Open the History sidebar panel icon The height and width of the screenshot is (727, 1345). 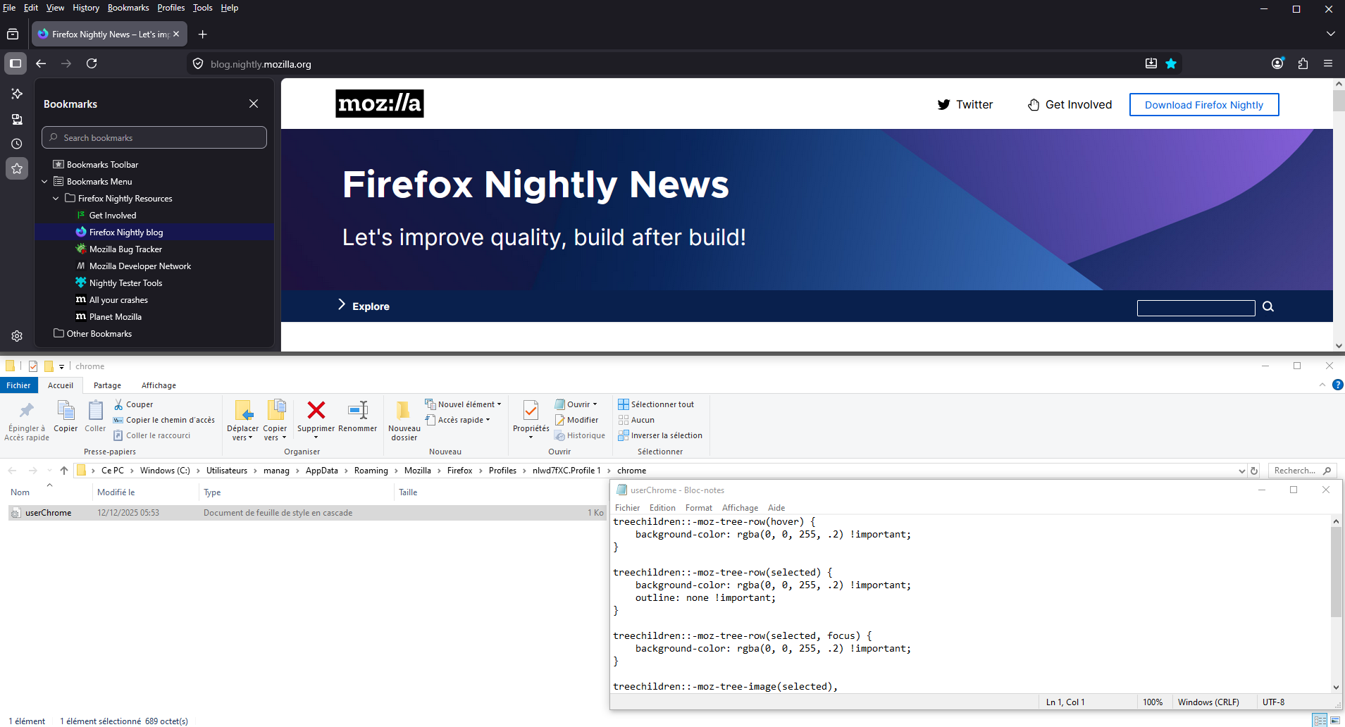[x=17, y=144]
